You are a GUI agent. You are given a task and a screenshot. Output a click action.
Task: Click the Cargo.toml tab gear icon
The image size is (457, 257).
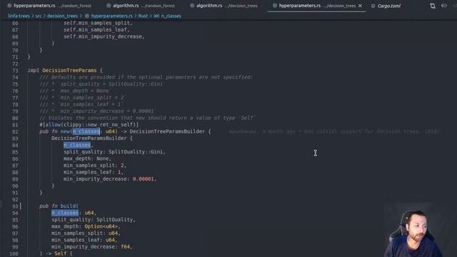point(373,6)
